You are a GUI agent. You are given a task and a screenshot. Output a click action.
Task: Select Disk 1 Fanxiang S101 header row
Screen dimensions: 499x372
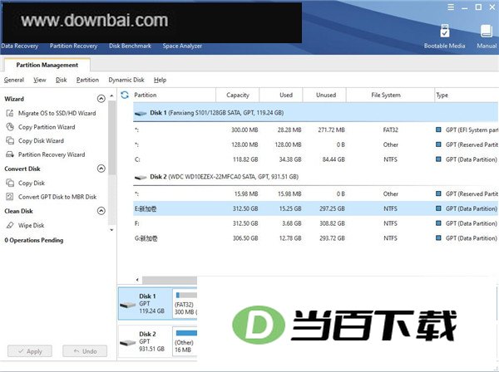click(316, 113)
